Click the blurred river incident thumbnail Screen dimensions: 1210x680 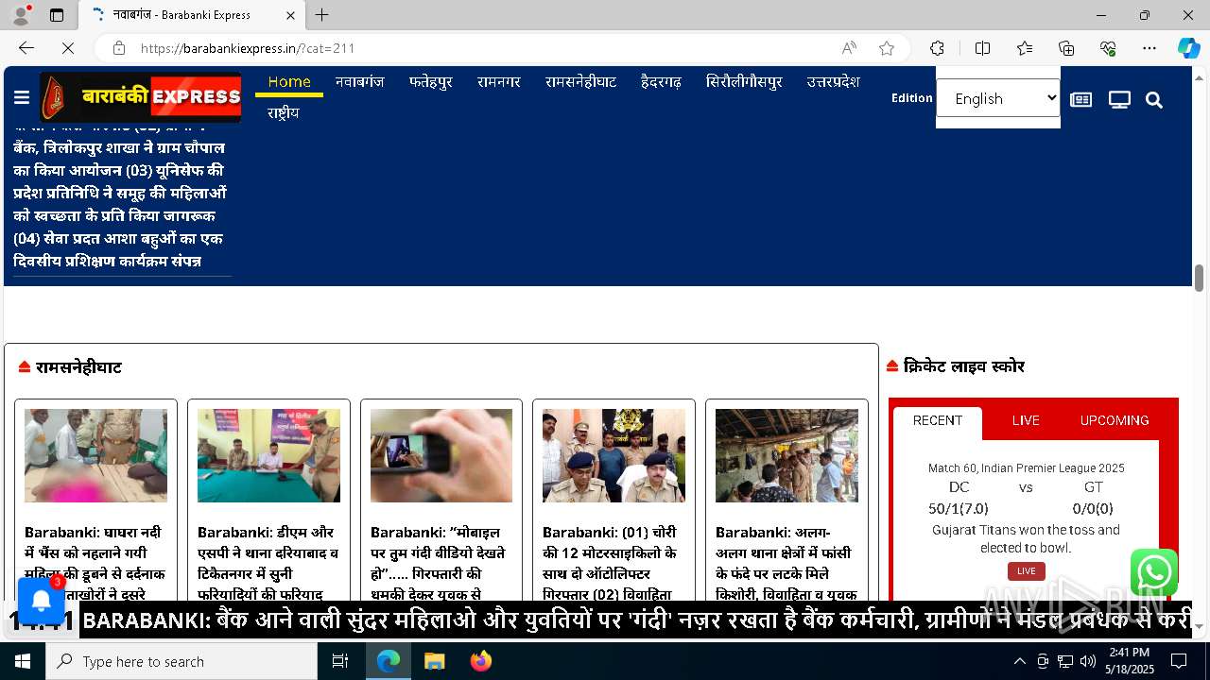point(95,455)
